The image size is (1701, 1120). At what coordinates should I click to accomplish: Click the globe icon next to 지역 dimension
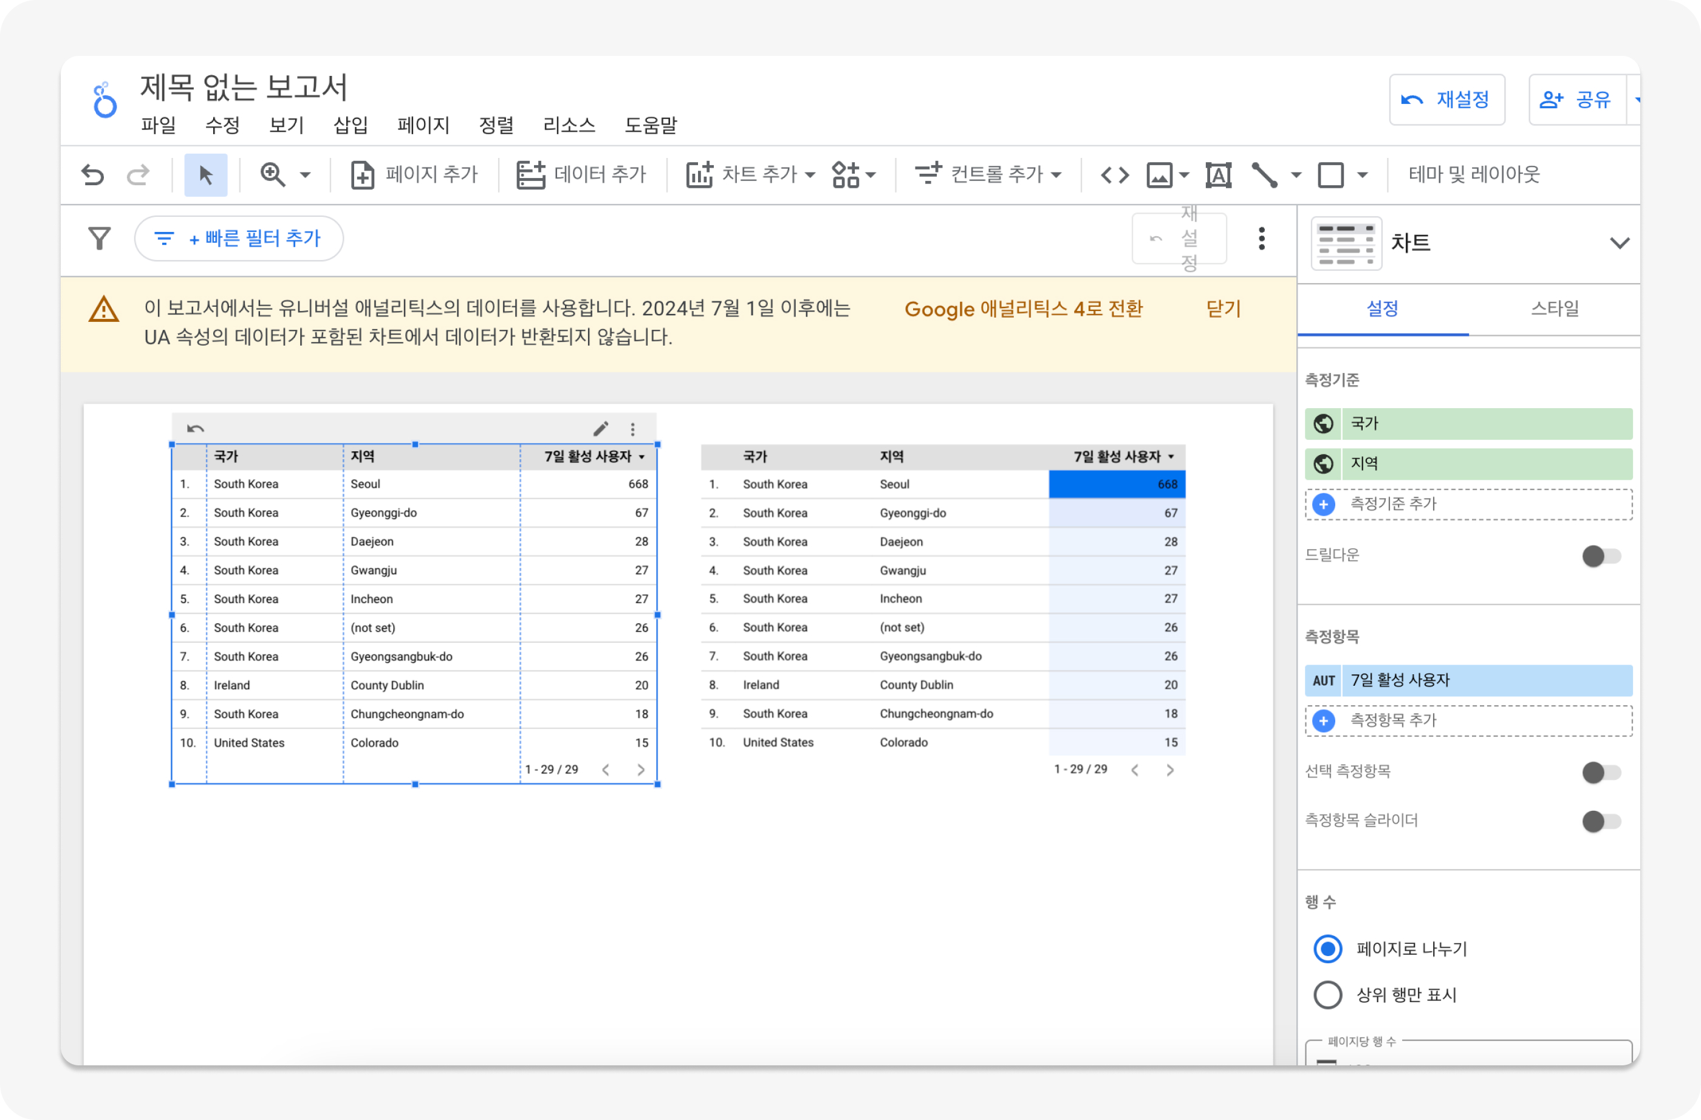click(1323, 464)
